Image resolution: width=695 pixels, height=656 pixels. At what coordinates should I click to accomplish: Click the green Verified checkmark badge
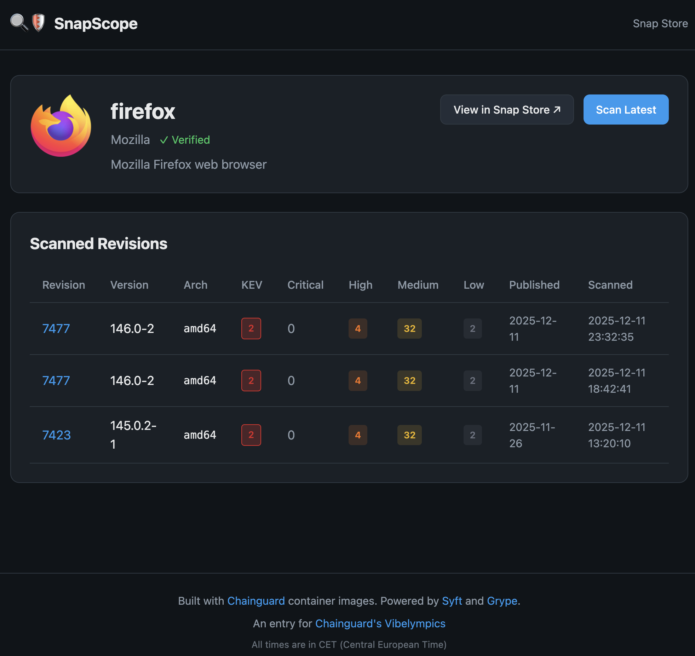click(185, 140)
